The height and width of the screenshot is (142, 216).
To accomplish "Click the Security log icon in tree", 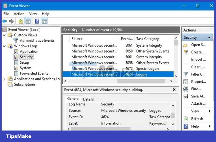I will click(x=16, y=57).
